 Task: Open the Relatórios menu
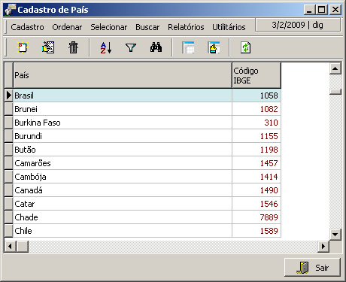click(x=186, y=27)
